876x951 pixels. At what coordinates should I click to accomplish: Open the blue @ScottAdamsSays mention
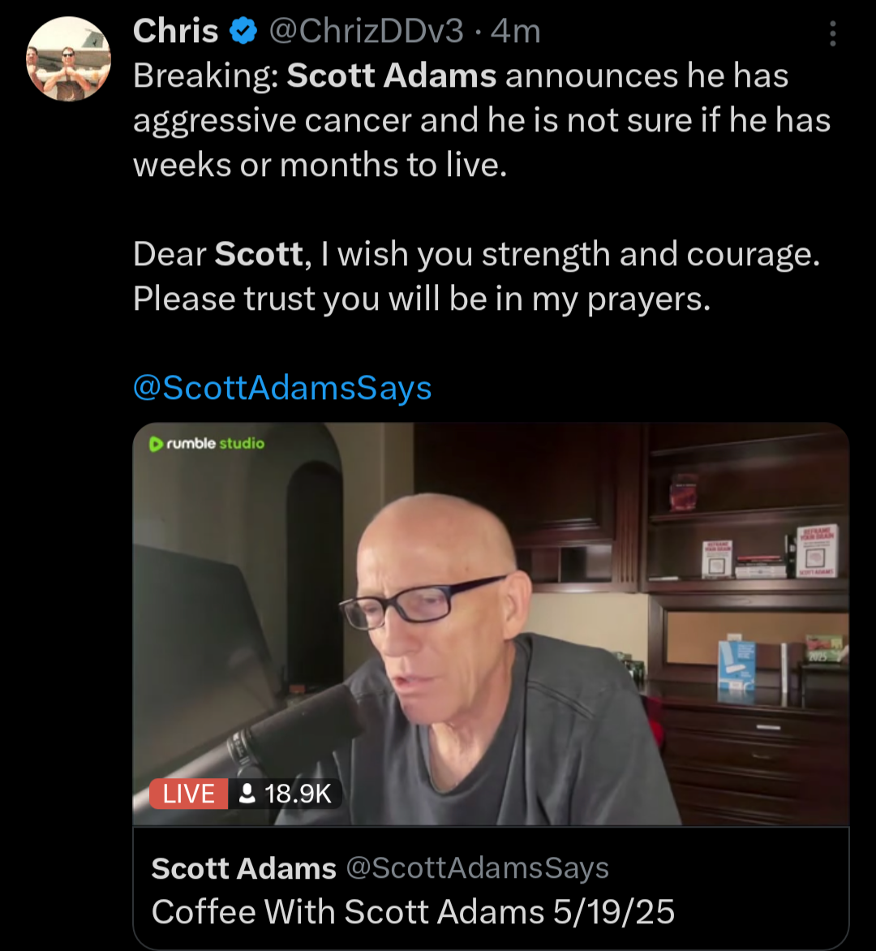click(282, 388)
